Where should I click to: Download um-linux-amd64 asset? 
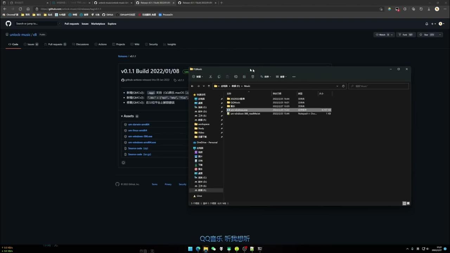click(137, 130)
